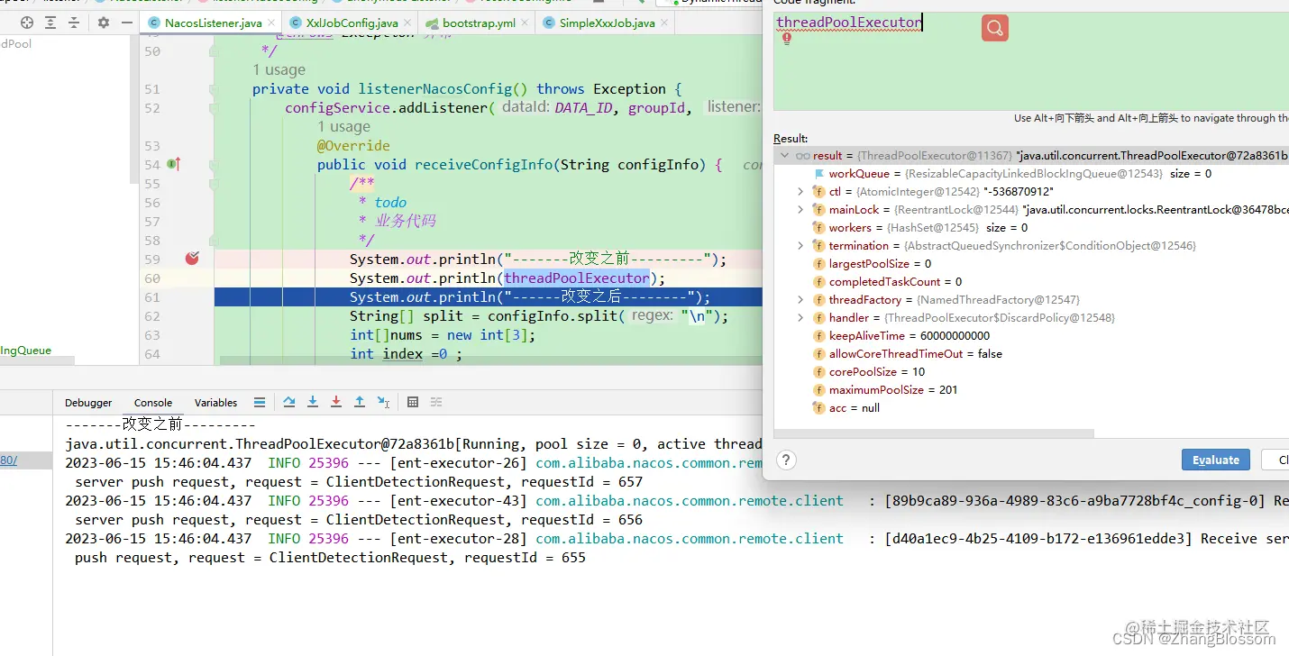The image size is (1289, 656).
Task: Open the Evaluate Expression calculator icon
Action: click(x=413, y=402)
